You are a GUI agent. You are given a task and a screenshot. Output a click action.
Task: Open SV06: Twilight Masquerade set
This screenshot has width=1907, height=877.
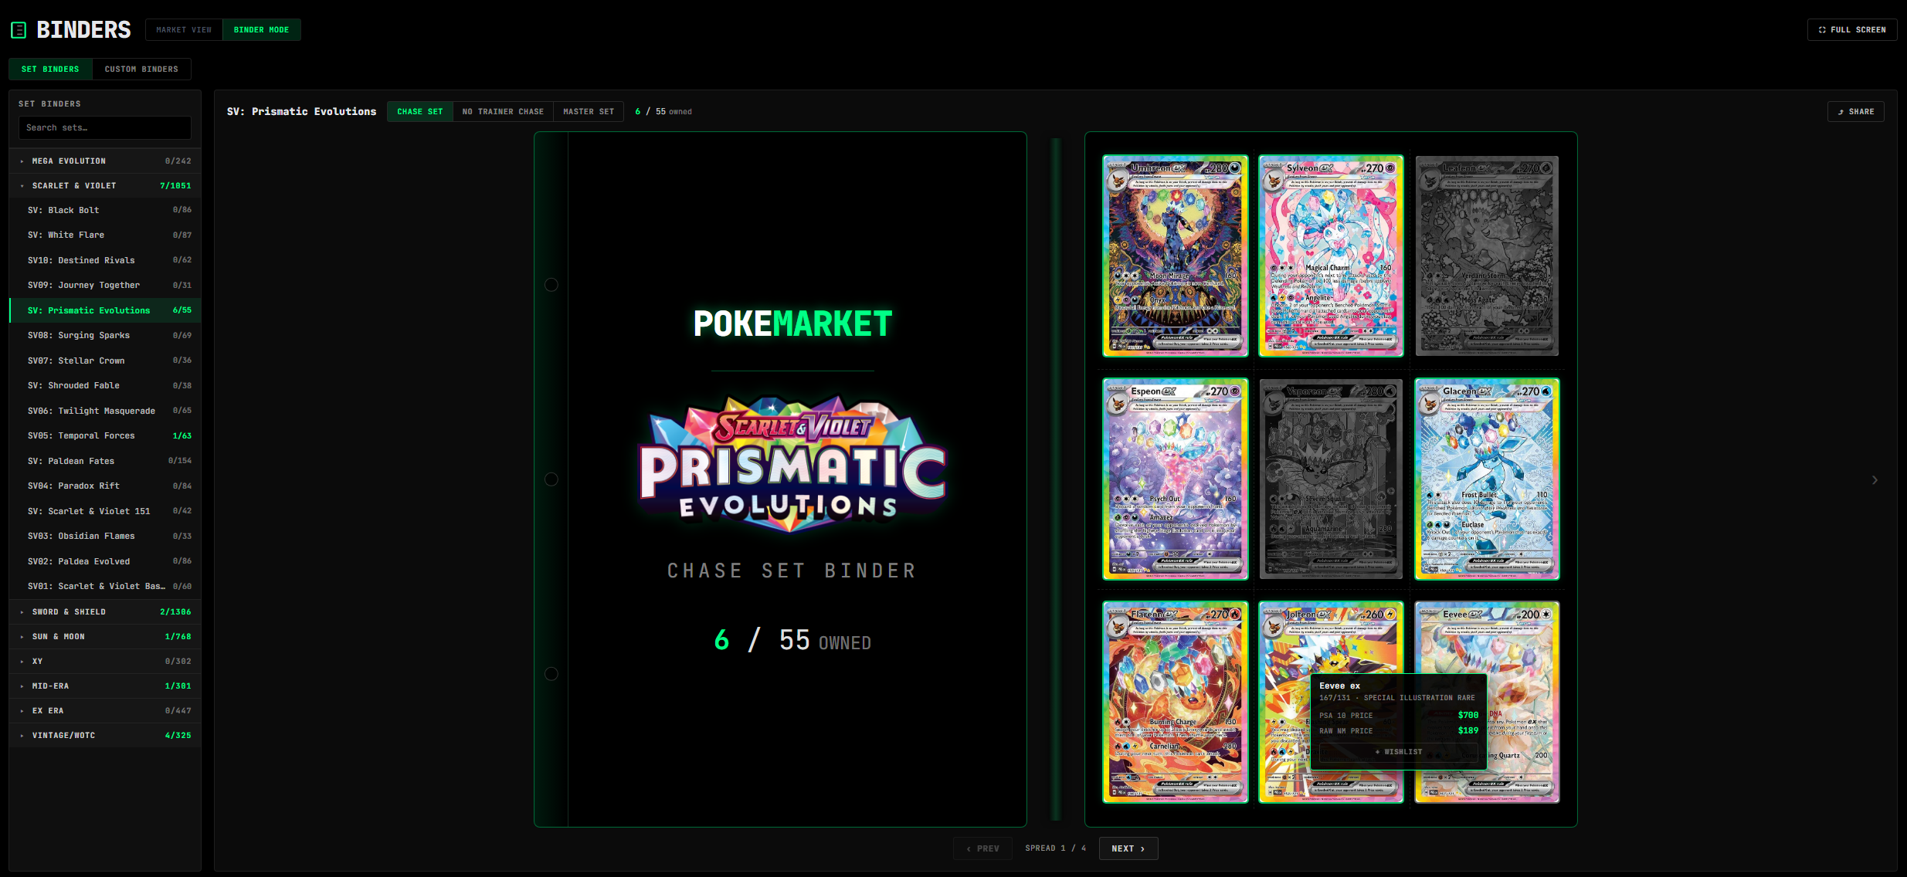pyautogui.click(x=105, y=411)
